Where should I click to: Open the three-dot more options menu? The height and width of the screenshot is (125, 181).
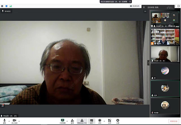[145, 11]
